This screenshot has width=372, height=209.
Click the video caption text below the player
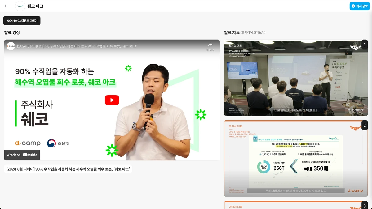(x=68, y=169)
